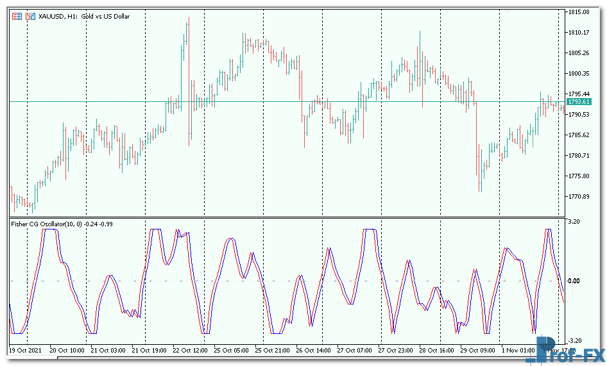This screenshot has width=607, height=366.
Task: Click the 1 Nov 01:00 time label
Action: (x=518, y=351)
